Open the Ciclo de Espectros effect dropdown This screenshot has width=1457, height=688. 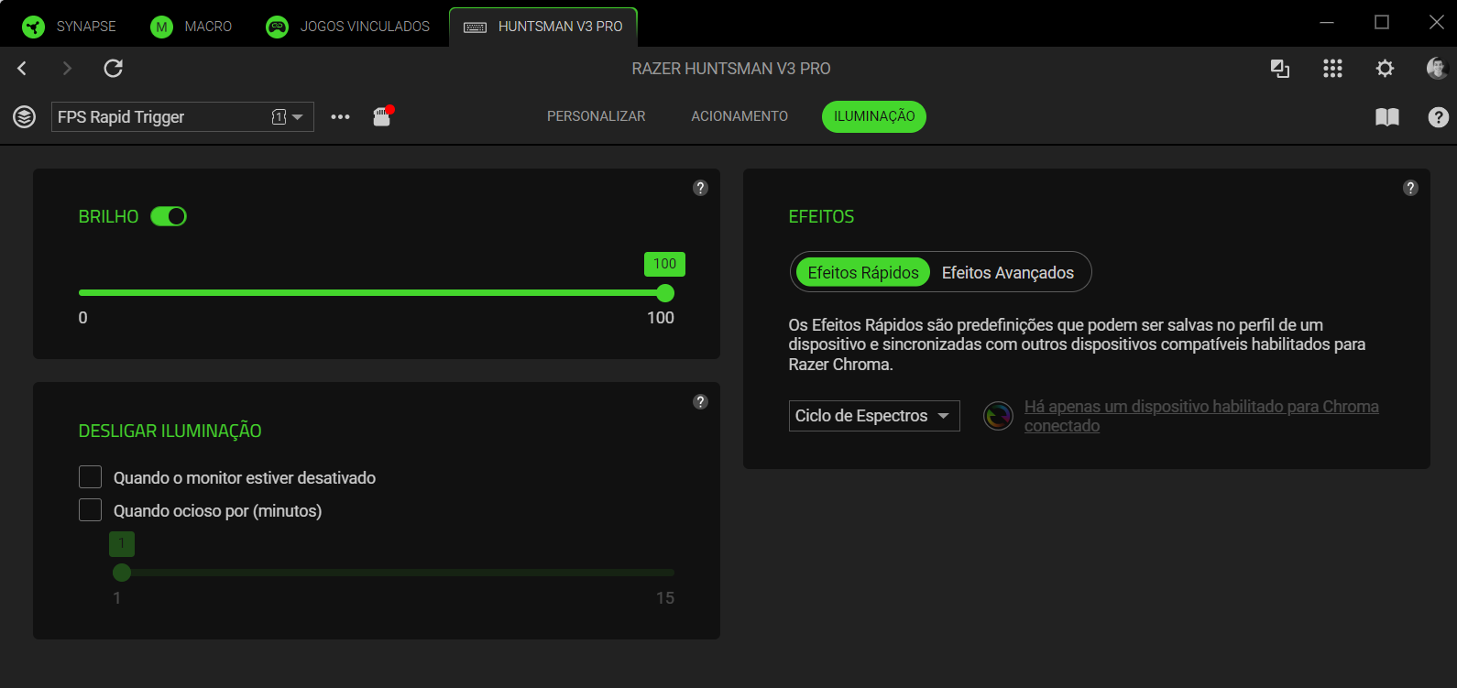point(873,416)
